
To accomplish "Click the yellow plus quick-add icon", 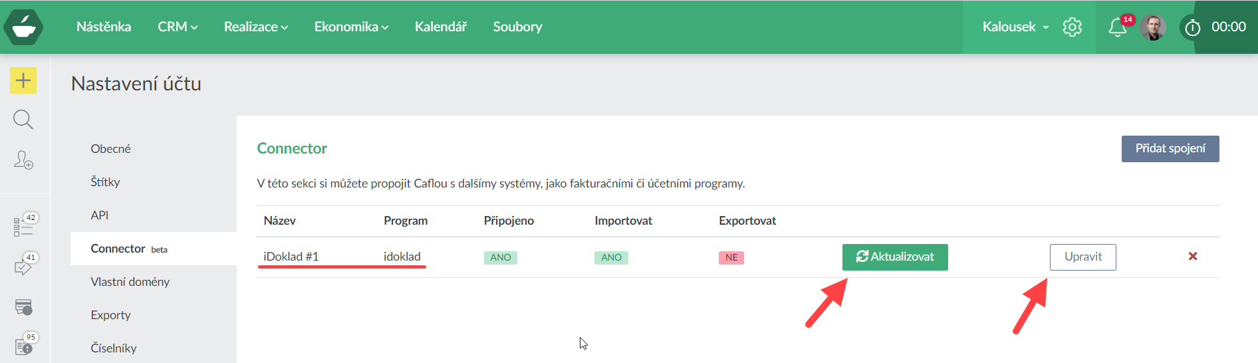I will point(23,80).
